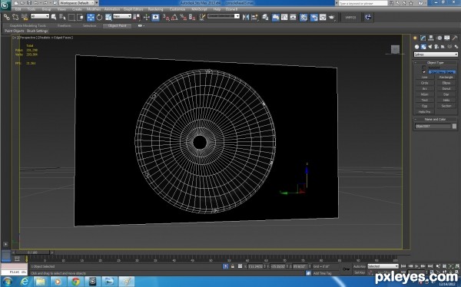Open the Customize menu
461x287 pixels.
click(177, 9)
